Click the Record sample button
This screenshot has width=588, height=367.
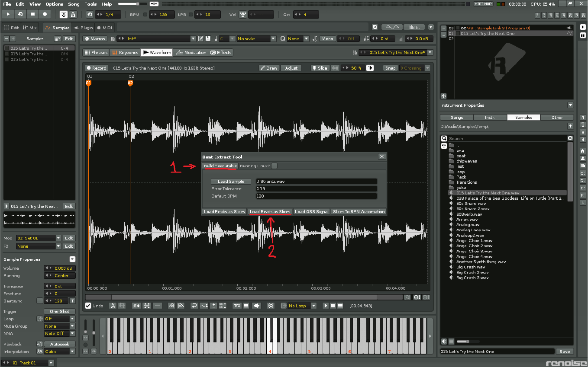(96, 68)
